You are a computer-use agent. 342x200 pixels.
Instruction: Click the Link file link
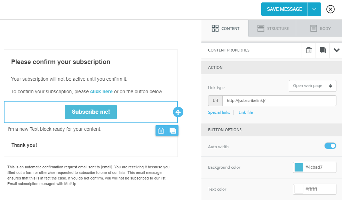coord(246,112)
